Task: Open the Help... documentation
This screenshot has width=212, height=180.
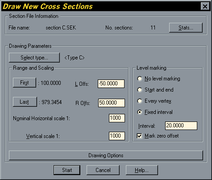Action: (x=142, y=170)
